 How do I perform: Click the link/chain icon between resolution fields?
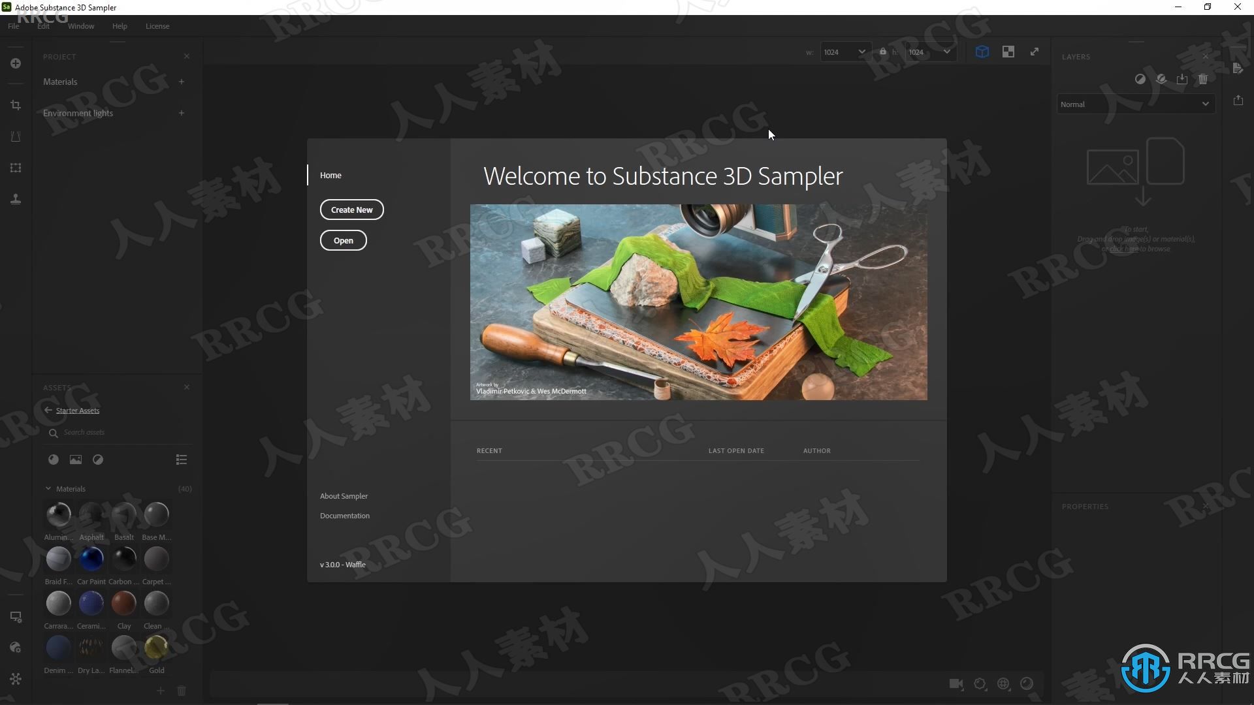(x=883, y=52)
